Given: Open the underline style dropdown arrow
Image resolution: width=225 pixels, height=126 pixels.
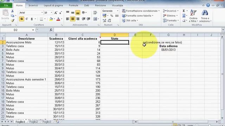Looking at the screenshot, I should 35,19.
